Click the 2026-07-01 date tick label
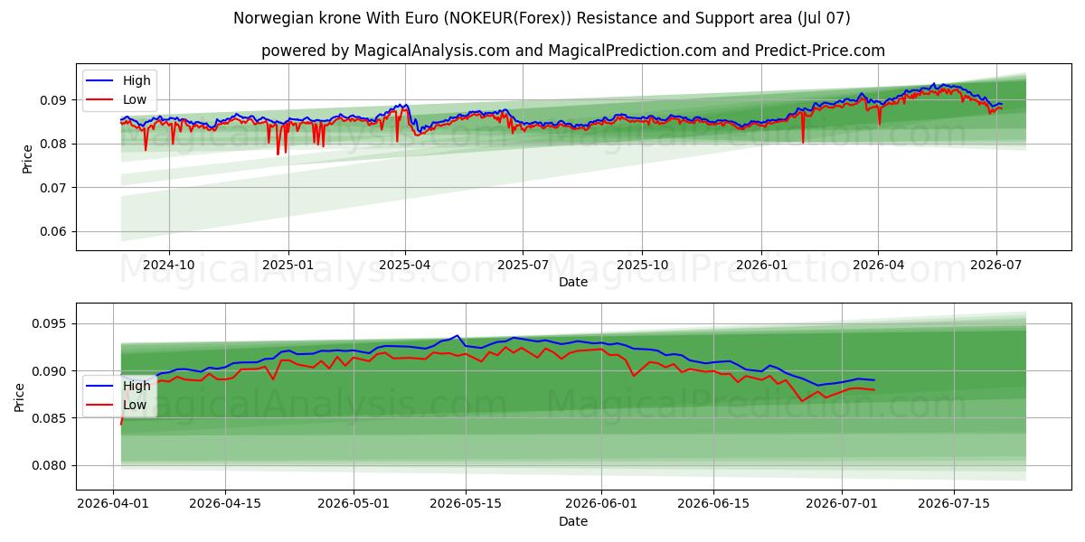The width and height of the screenshot is (1085, 542). coord(843,506)
